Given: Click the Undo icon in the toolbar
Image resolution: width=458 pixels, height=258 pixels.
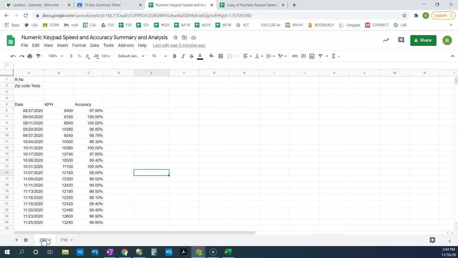Looking at the screenshot, I should click(13, 56).
